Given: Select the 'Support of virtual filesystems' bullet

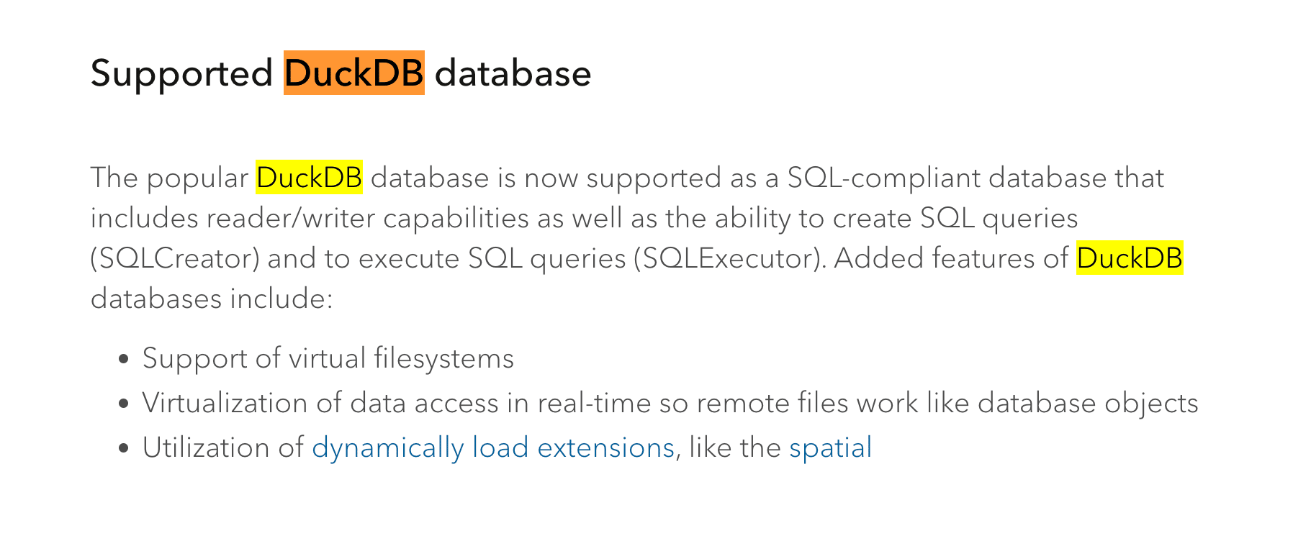Looking at the screenshot, I should (328, 358).
